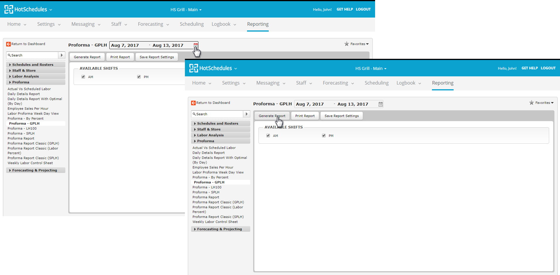Viewport: 560px width, 275px height.
Task: Click Save Report Settings in back window
Action: tap(157, 57)
